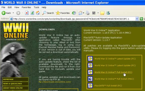Click PlayGATE Full Install (PC) link
This screenshot has height=91, width=145.
tap(108, 85)
